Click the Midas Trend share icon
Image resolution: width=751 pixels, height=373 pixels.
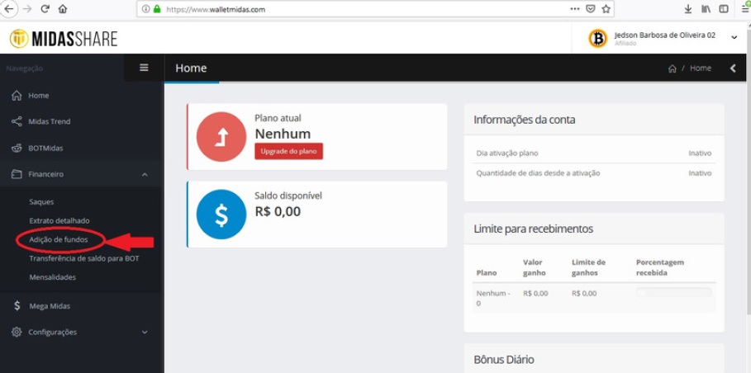pyautogui.click(x=17, y=121)
